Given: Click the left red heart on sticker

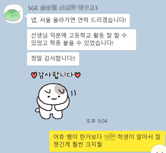Looking at the screenshot, I should click(x=34, y=75).
